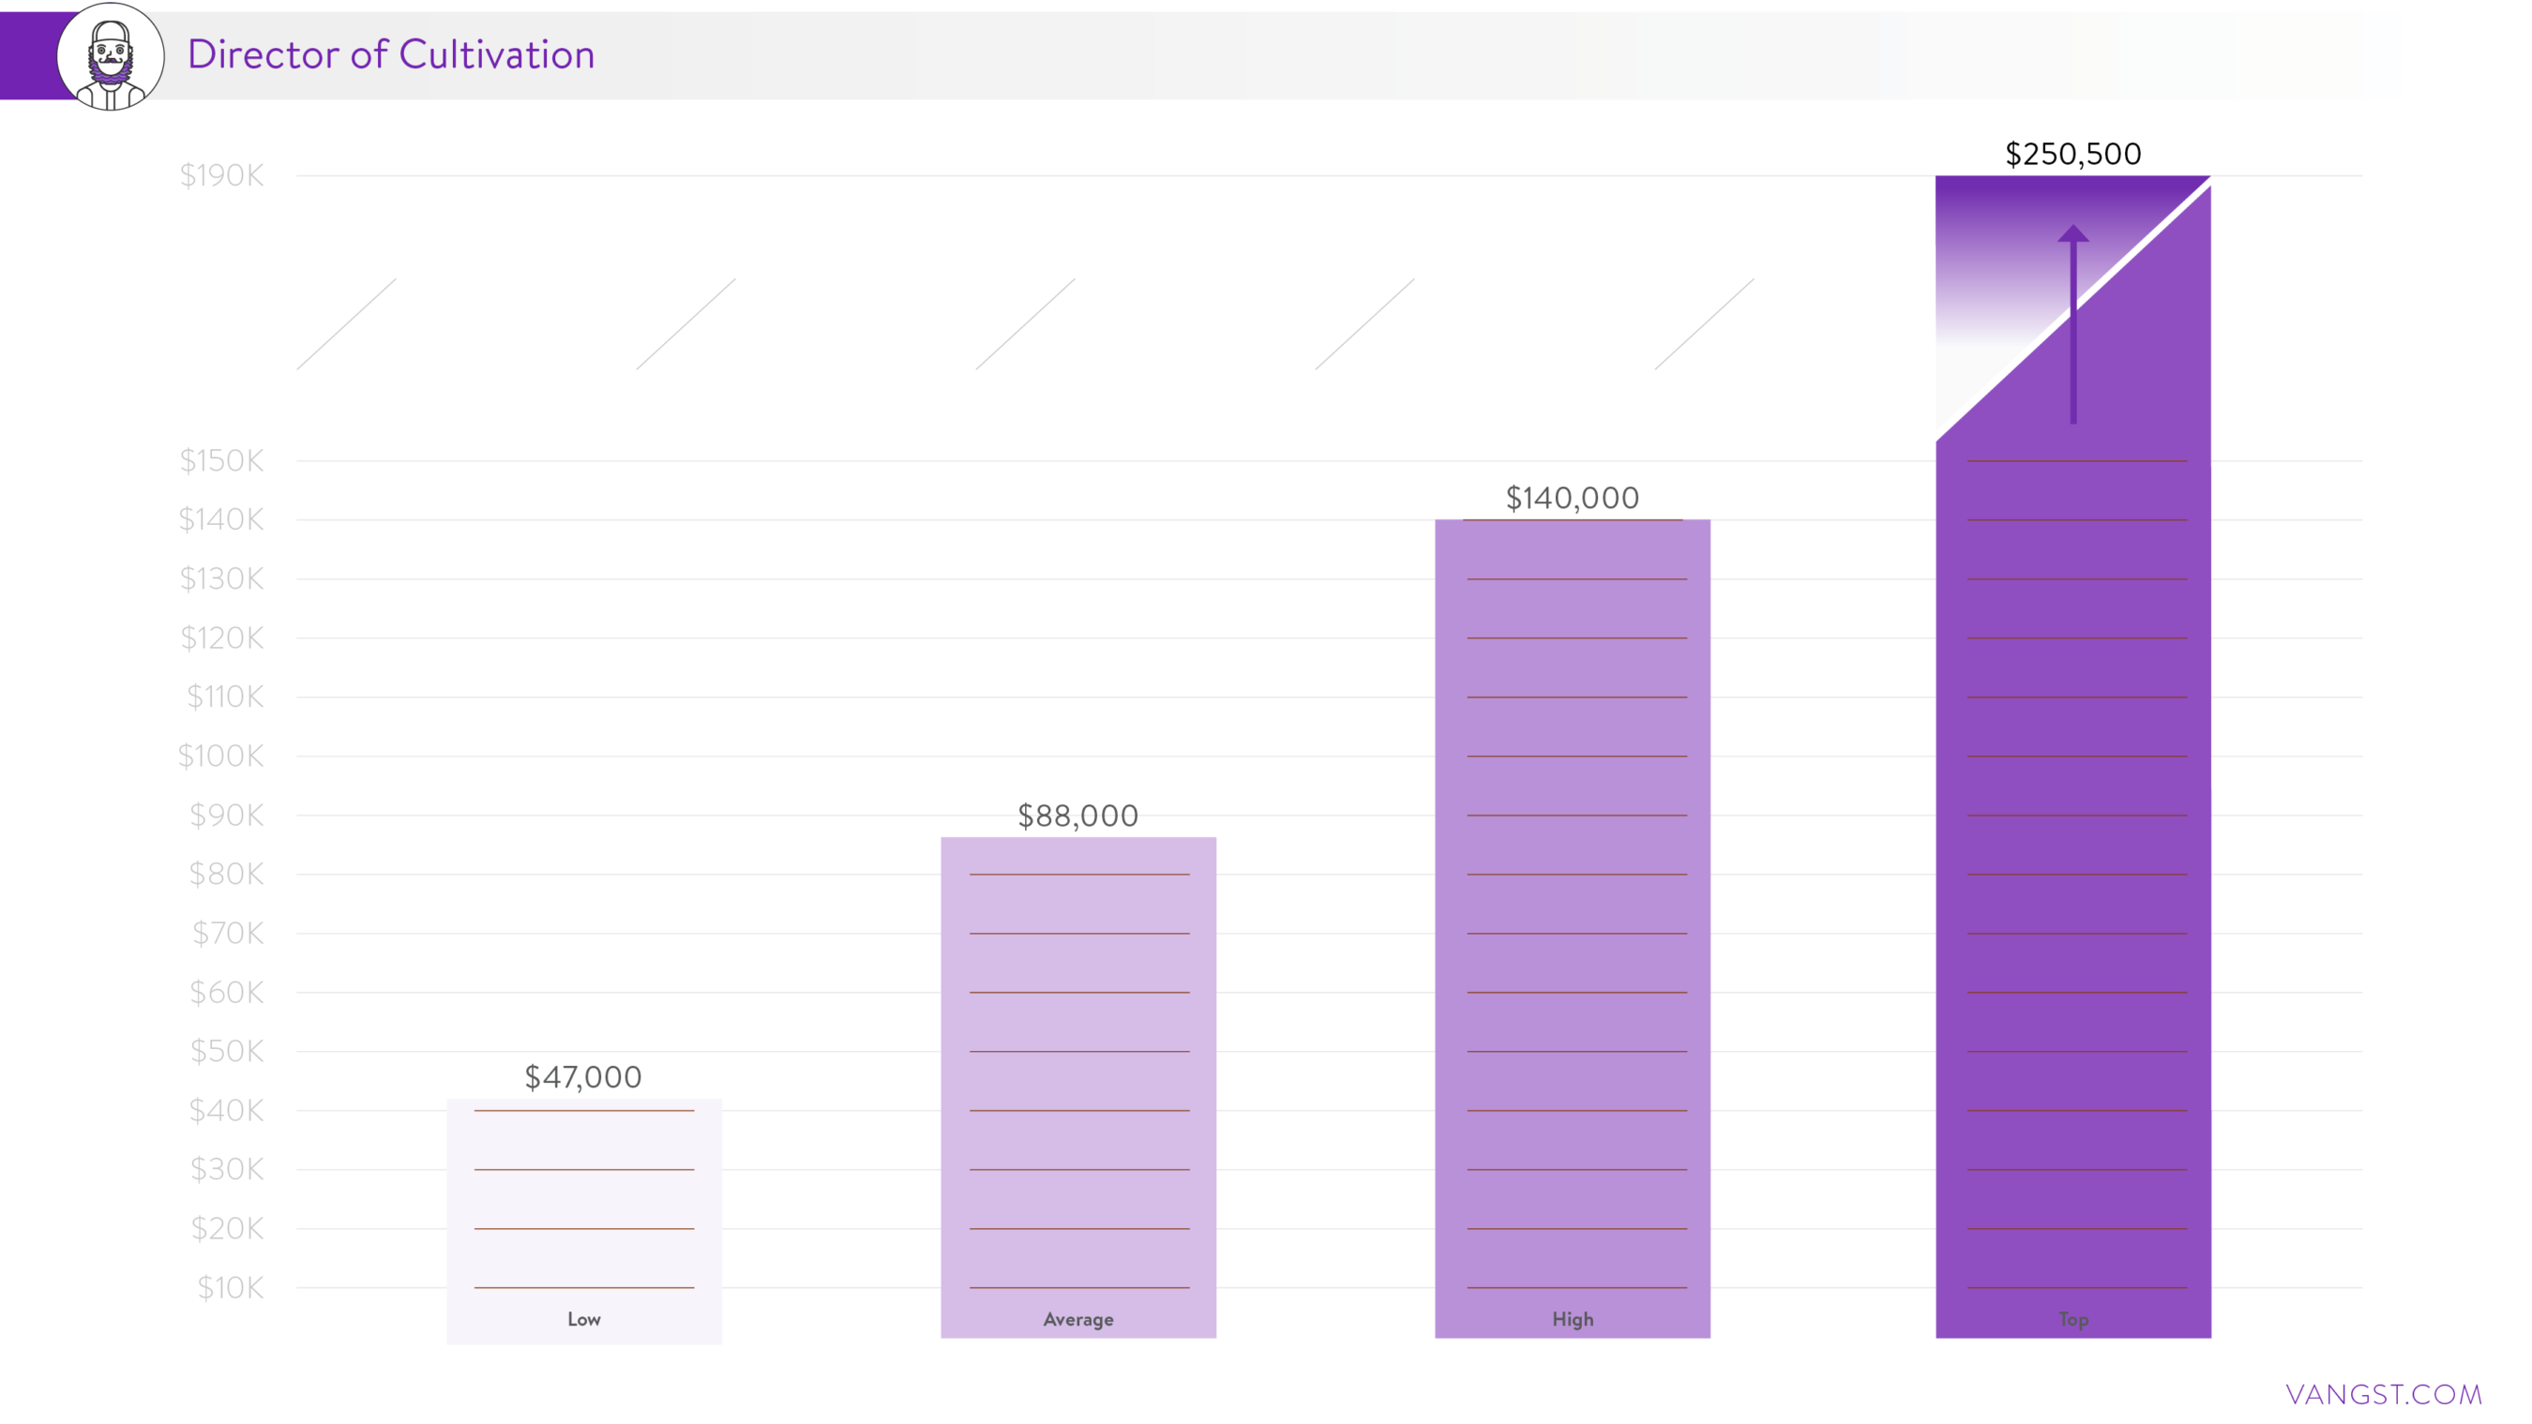The image size is (2532, 1424).
Task: Click the $140,000 value label
Action: [1572, 498]
